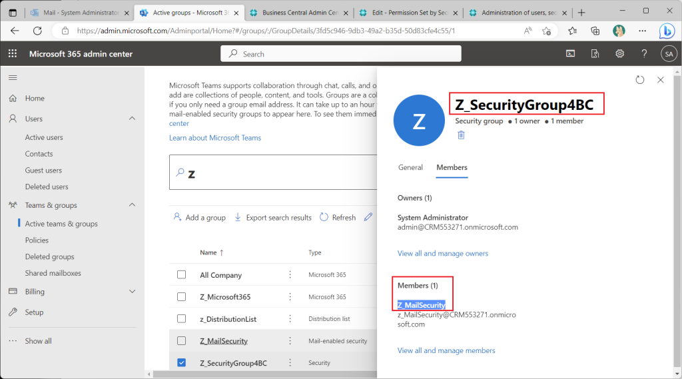Viewport: 682px width, 379px height.
Task: Uncheck the Z_SecurityGroup4BC checkbox
Action: coord(181,362)
